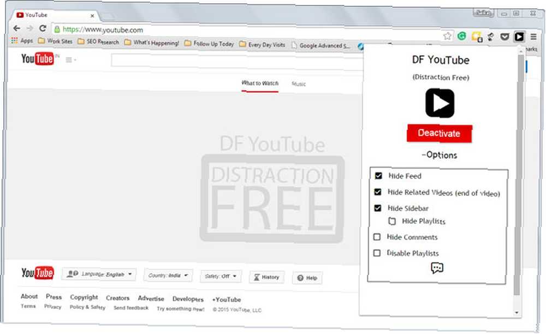Open the Advertise footer link
Screen dimensions: 546x334
pyautogui.click(x=151, y=299)
